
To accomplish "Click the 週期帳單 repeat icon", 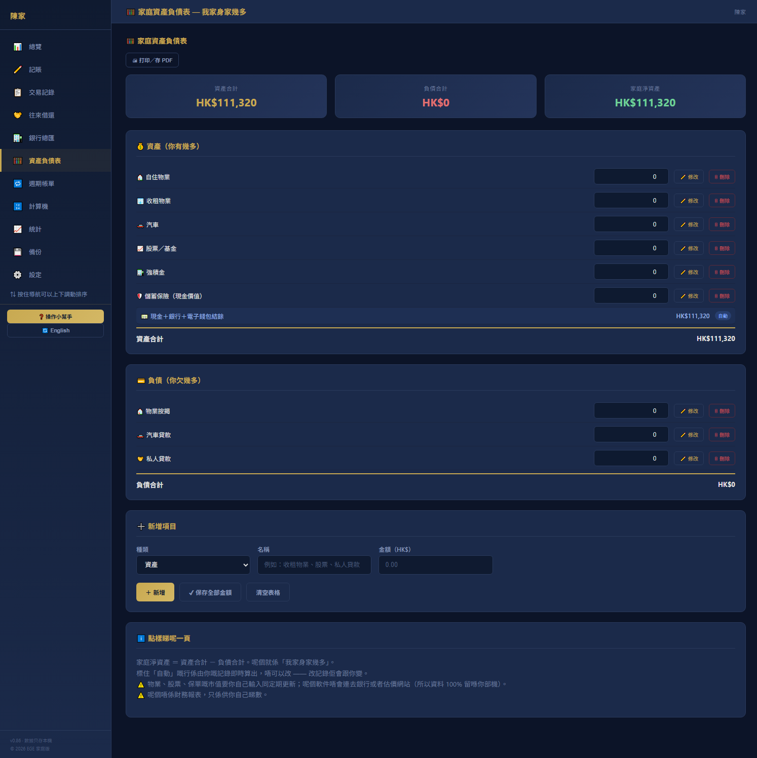I will click(x=18, y=183).
